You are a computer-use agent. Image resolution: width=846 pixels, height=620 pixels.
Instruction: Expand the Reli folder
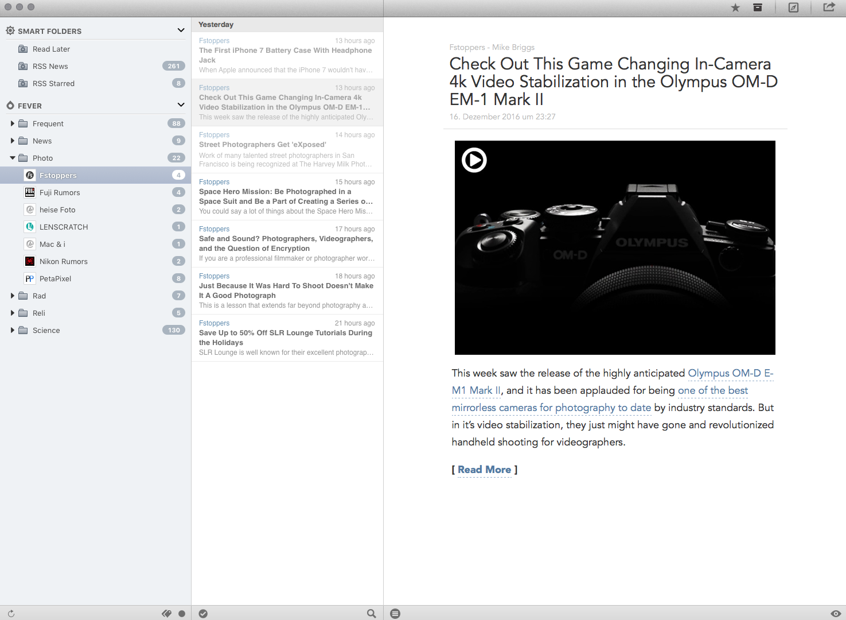click(x=13, y=313)
